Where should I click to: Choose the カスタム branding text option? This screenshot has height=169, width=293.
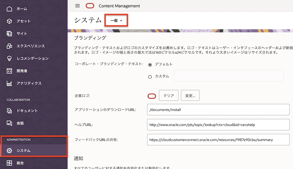(x=150, y=76)
